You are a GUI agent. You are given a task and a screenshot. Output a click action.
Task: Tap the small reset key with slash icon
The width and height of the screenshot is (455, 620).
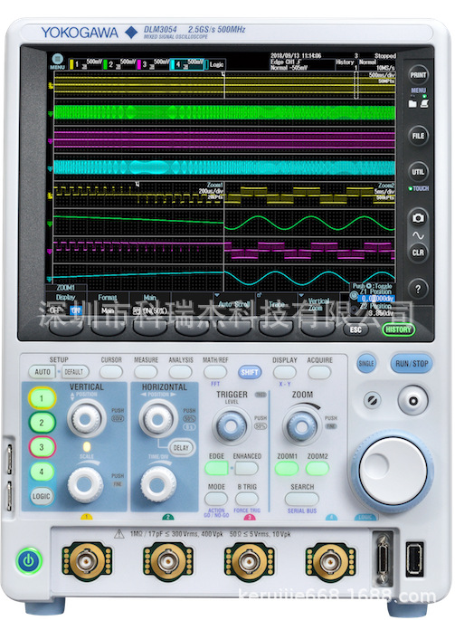[x=372, y=401]
